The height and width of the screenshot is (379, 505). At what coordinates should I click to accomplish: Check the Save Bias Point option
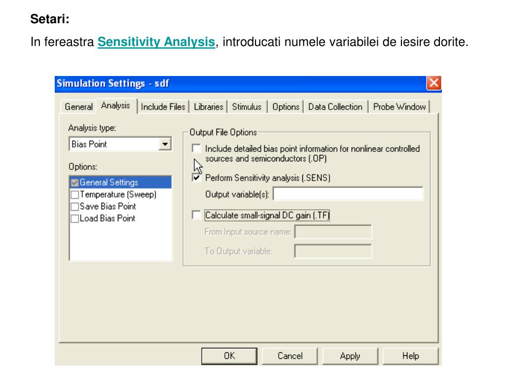75,207
